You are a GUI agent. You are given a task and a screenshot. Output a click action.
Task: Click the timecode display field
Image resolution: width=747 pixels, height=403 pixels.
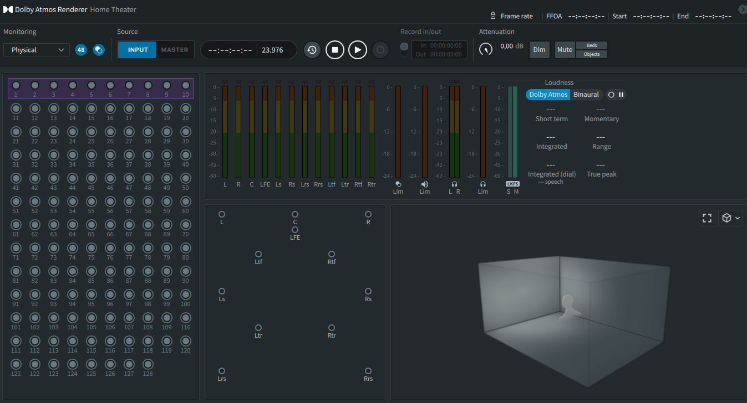[230, 50]
